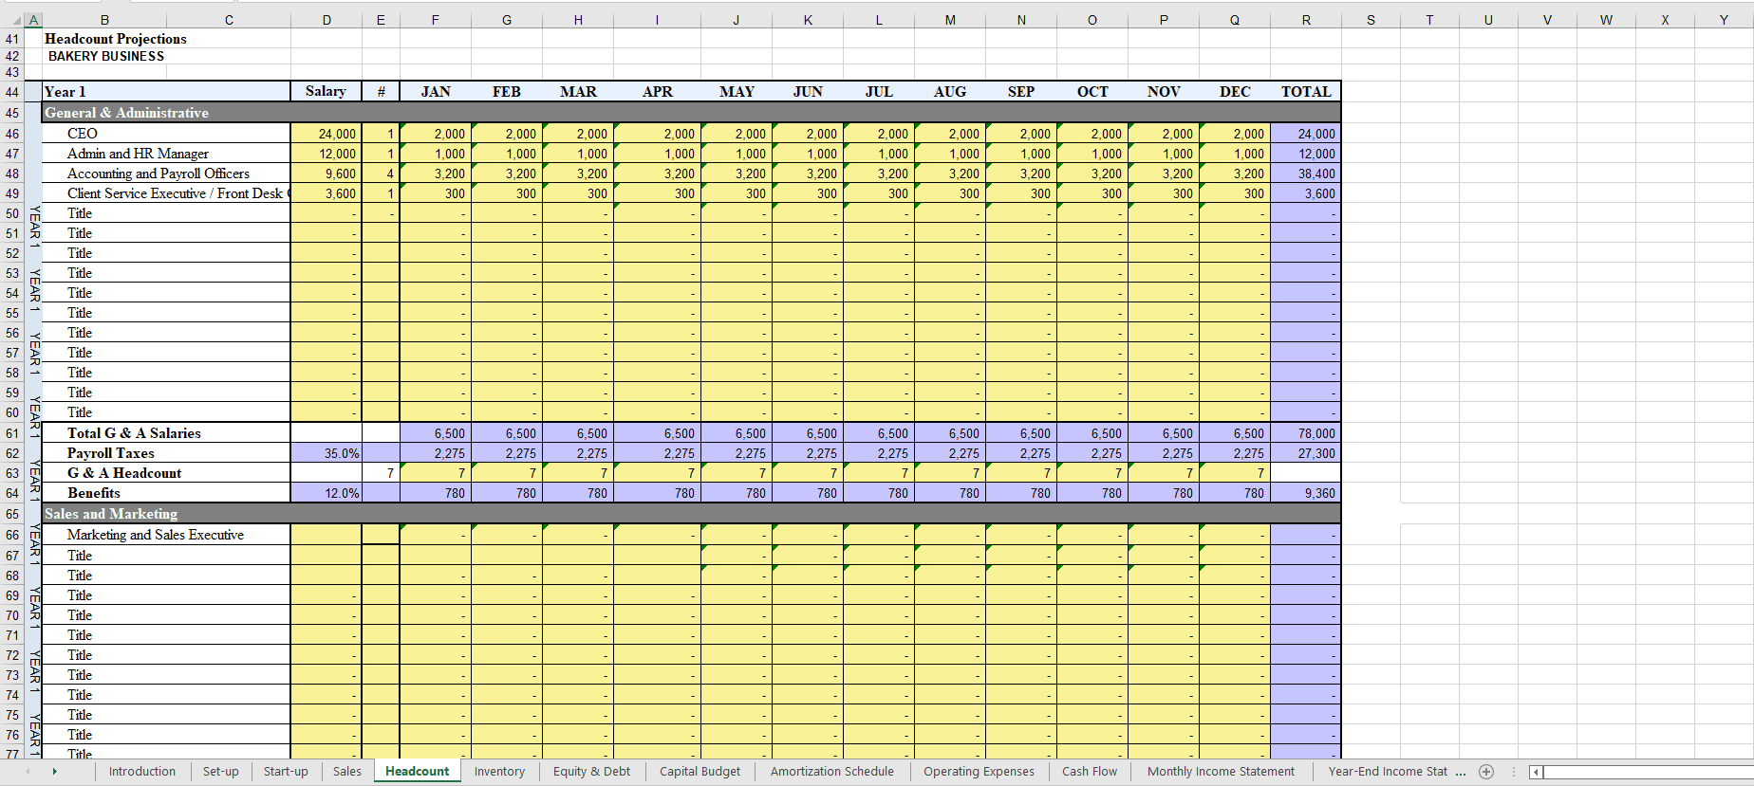
Task: Select Accounting and Payroll Officers headcount cell
Action: click(x=381, y=174)
